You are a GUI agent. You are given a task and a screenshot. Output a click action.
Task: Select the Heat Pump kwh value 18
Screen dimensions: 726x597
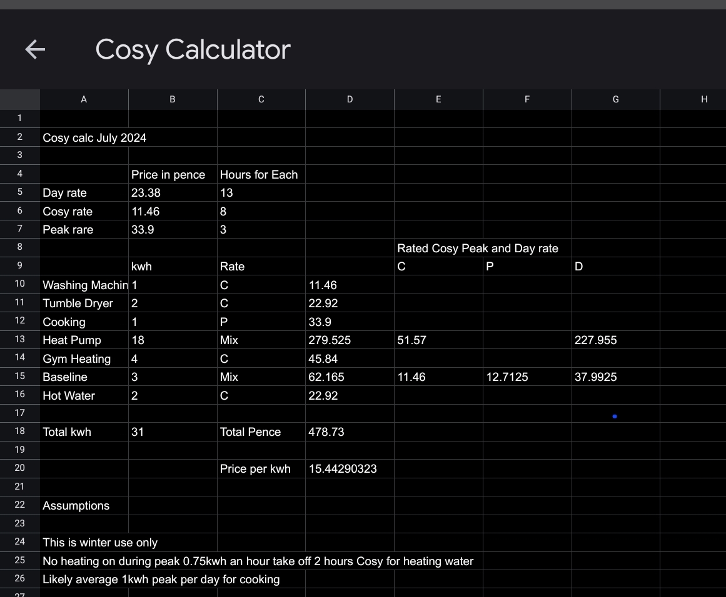click(x=173, y=340)
